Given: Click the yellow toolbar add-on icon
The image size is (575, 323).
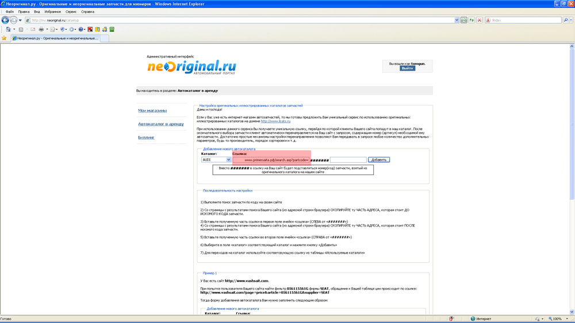Looking at the screenshot, I should [97, 29].
